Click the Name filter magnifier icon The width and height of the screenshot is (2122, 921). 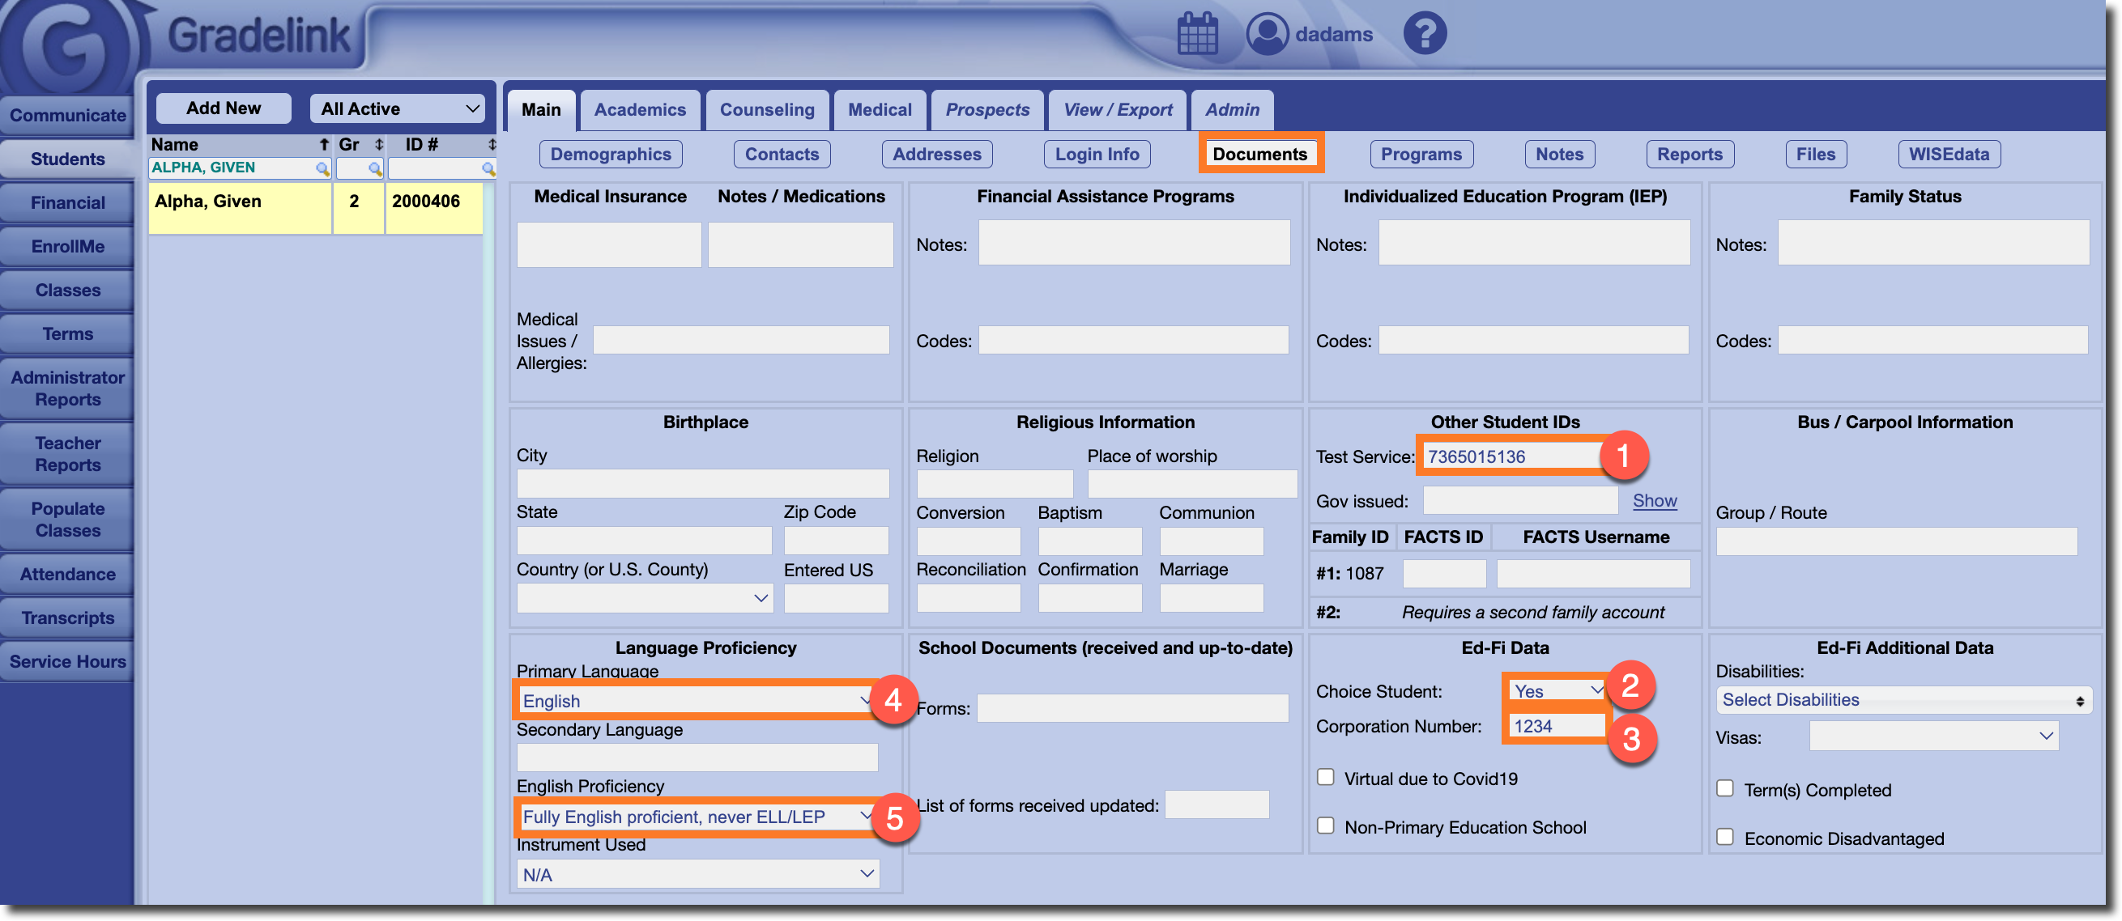322,168
